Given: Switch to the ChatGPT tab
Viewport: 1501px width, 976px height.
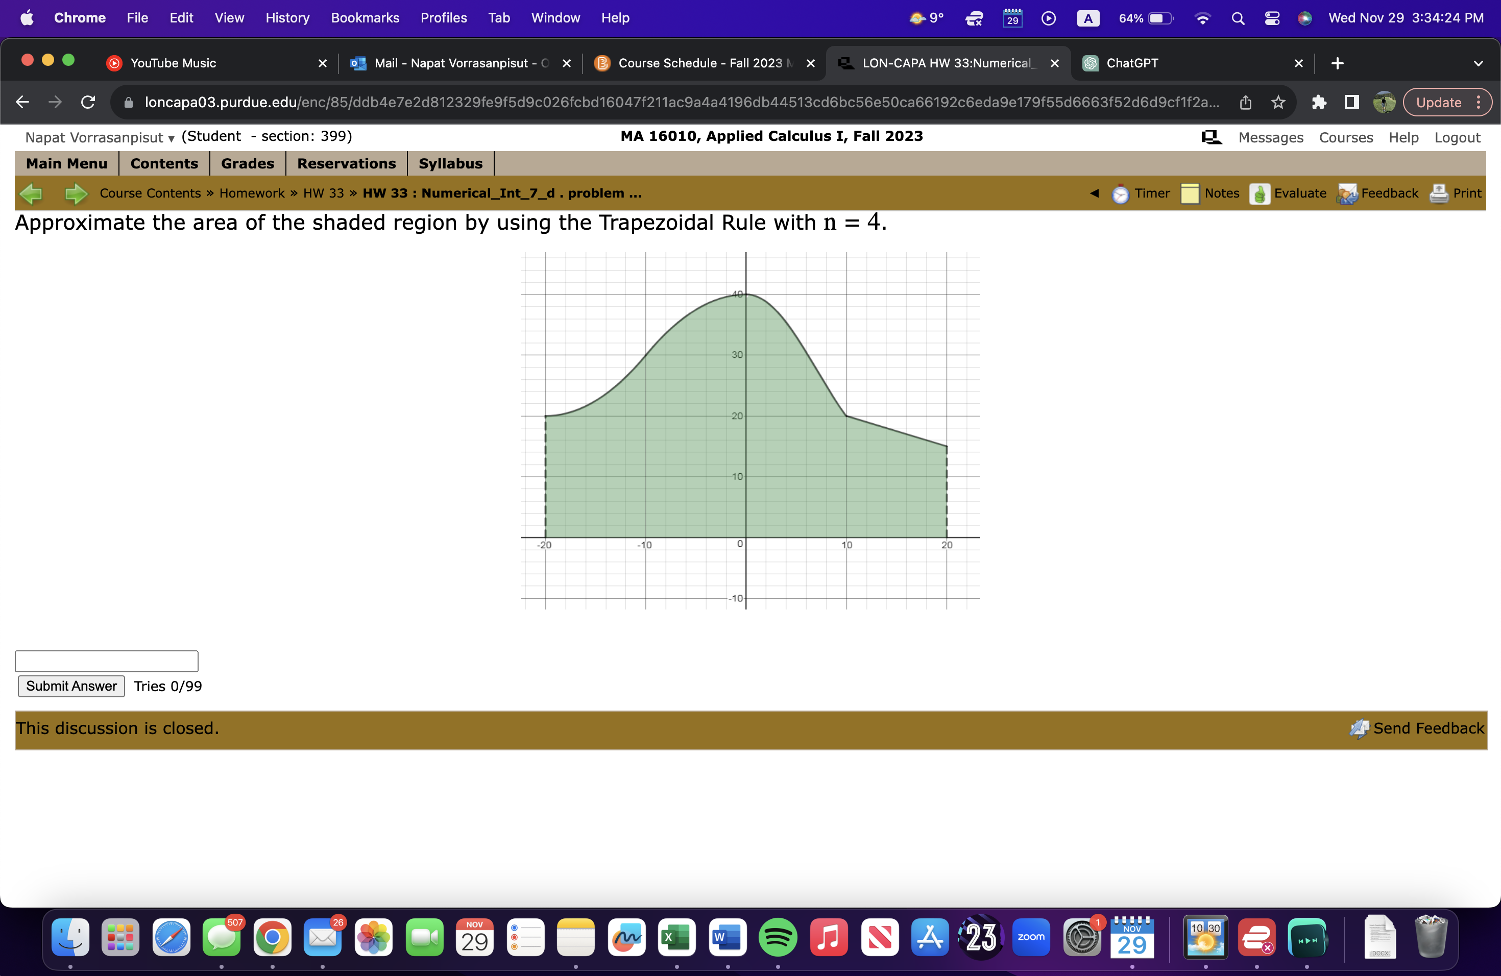Looking at the screenshot, I should pos(1131,63).
